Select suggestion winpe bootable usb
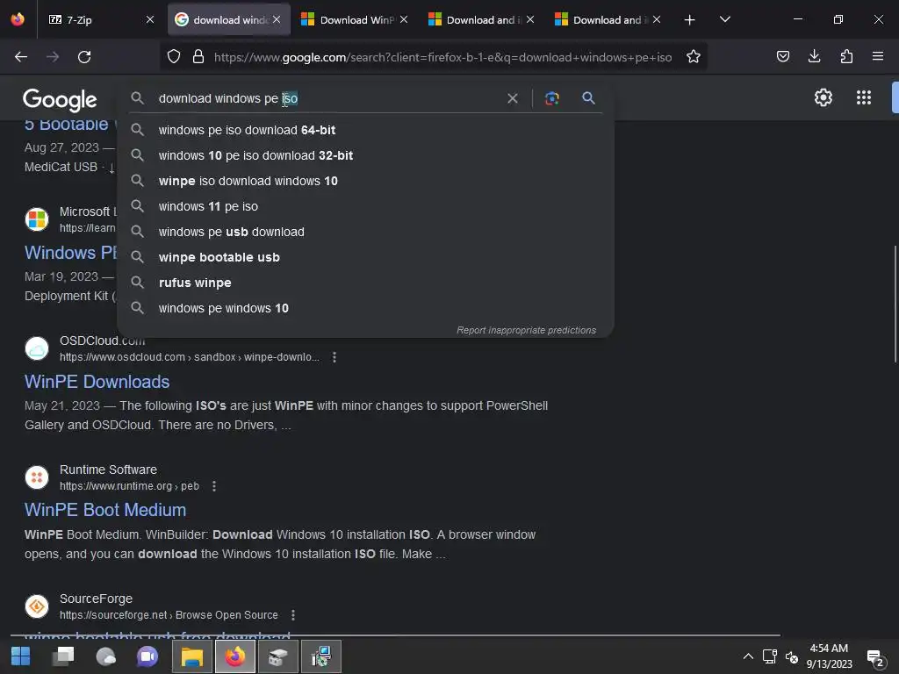 (365, 257)
